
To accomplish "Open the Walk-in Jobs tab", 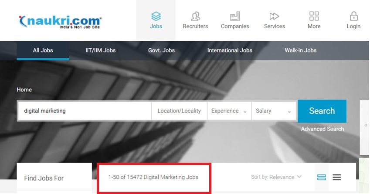I will tap(300, 50).
